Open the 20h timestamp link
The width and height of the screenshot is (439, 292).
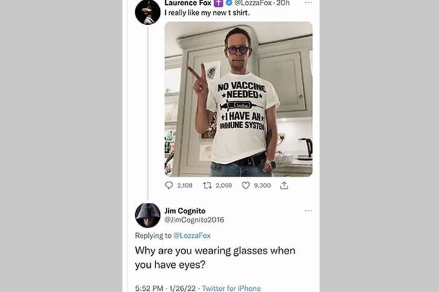click(283, 3)
